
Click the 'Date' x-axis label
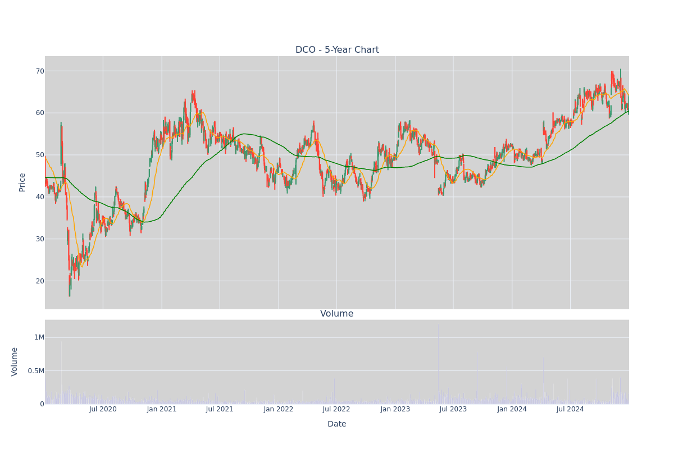[337, 424]
